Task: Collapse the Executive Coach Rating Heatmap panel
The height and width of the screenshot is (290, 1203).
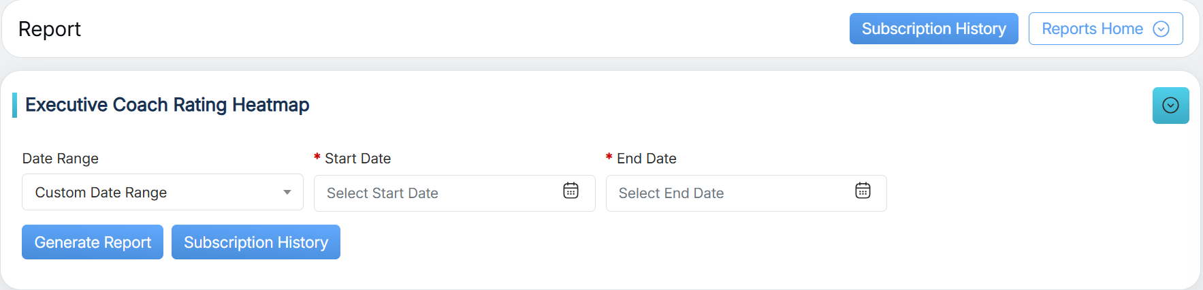Action: pyautogui.click(x=1170, y=106)
